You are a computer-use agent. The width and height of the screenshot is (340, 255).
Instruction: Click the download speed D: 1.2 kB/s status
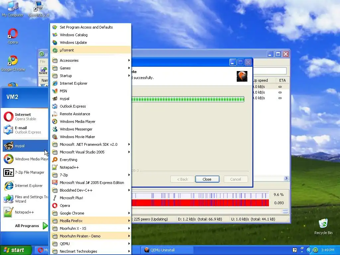click(x=200, y=219)
